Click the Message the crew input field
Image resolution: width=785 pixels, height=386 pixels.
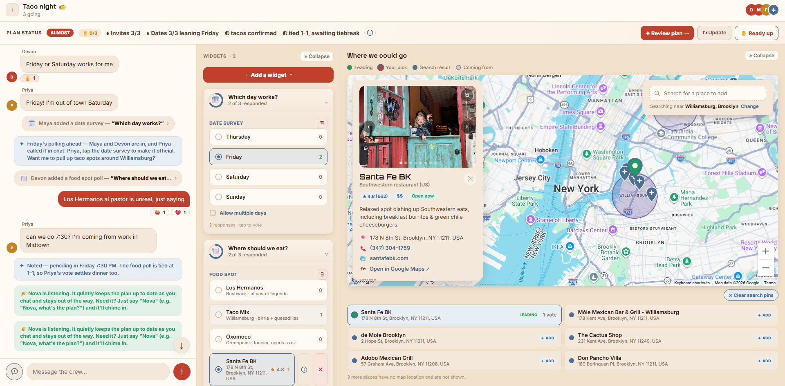click(x=98, y=372)
